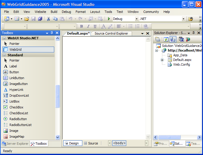Click the Cut scissors icon
The image size is (203, 155).
click(x=48, y=19)
